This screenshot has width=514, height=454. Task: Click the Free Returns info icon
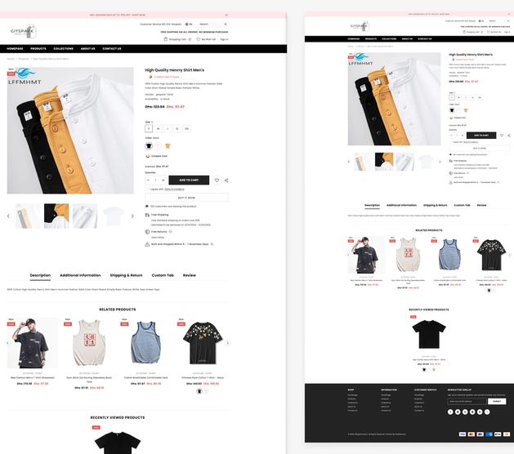pos(171,232)
